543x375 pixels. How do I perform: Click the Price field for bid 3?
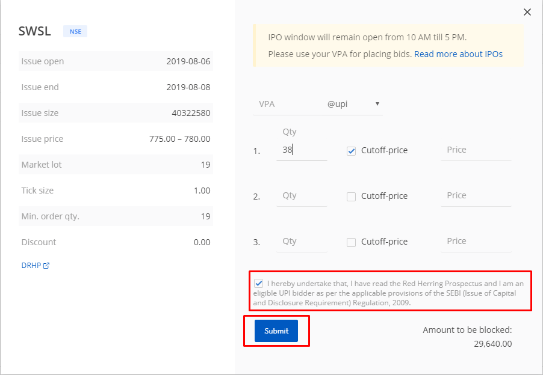(476, 241)
